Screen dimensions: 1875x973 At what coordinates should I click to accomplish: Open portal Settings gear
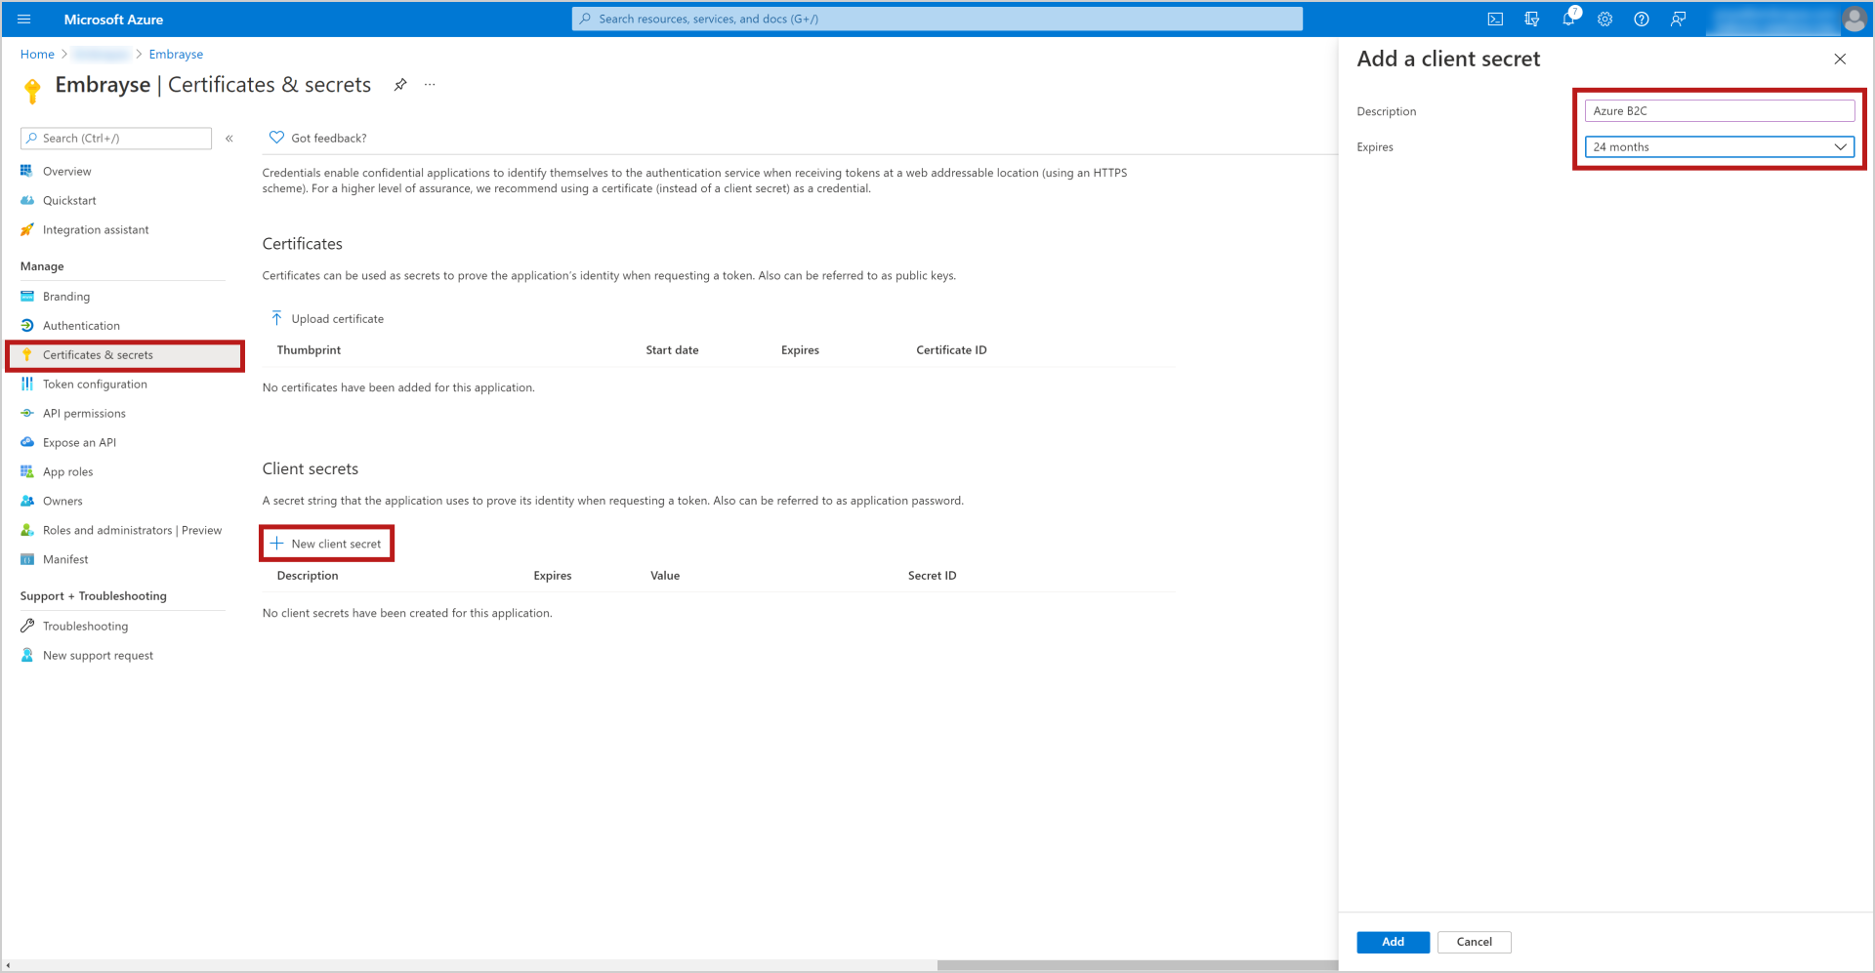click(x=1604, y=20)
